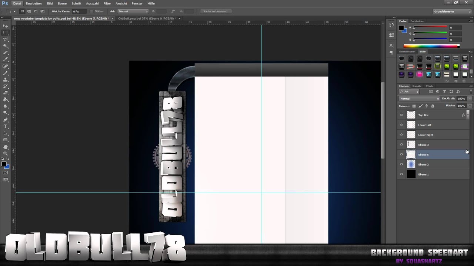Viewport: 474px width, 266px height.
Task: Toggle Quick Mask mode in toolbar
Action: click(6, 173)
